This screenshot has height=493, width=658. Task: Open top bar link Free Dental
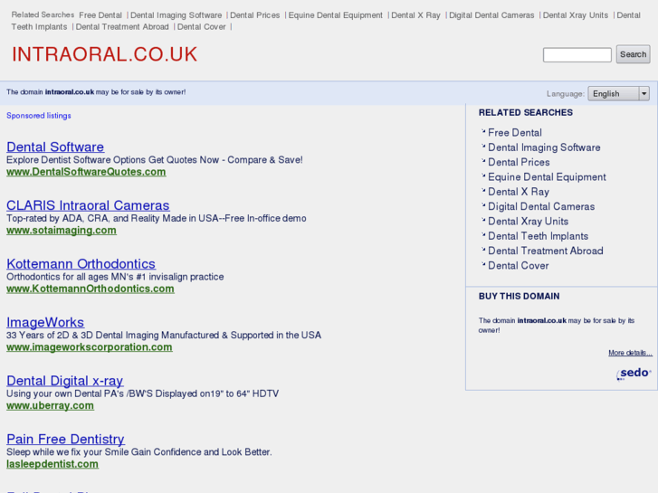(100, 15)
